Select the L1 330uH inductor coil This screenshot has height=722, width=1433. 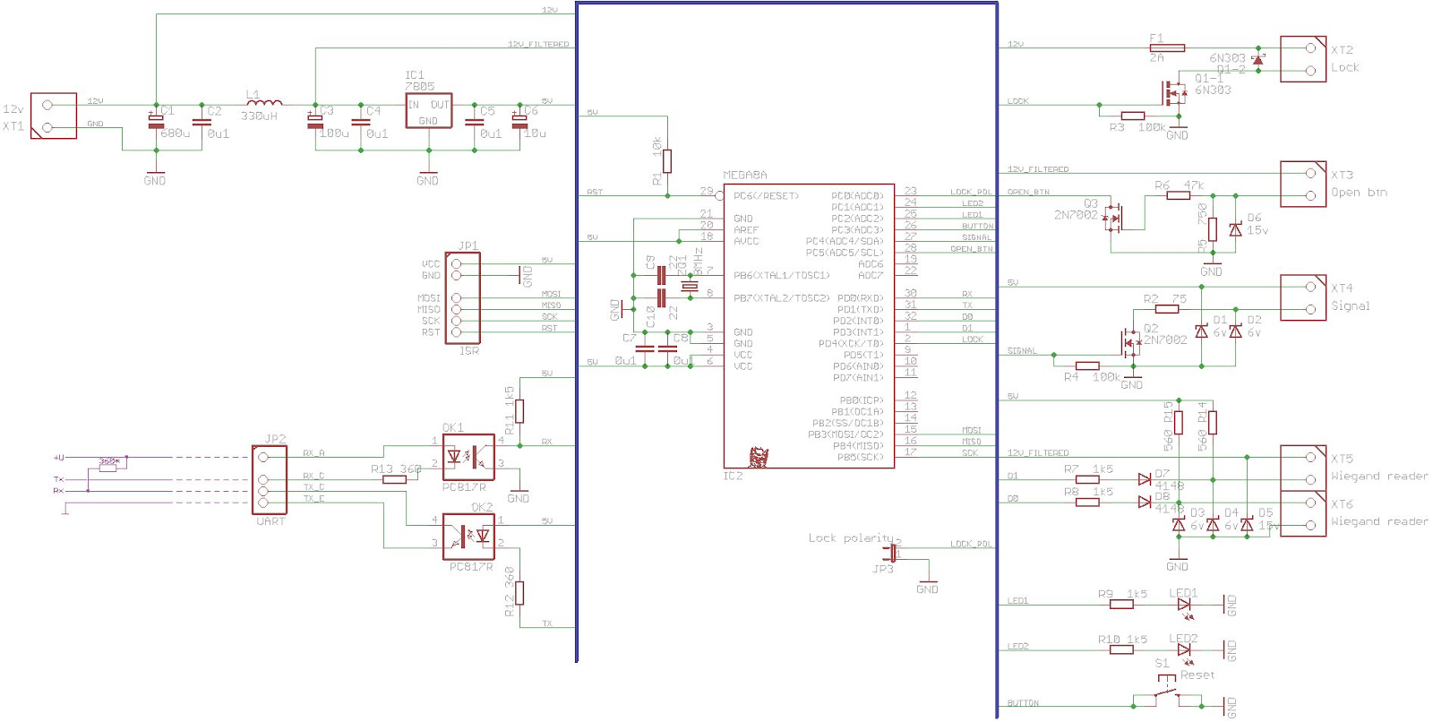(264, 103)
